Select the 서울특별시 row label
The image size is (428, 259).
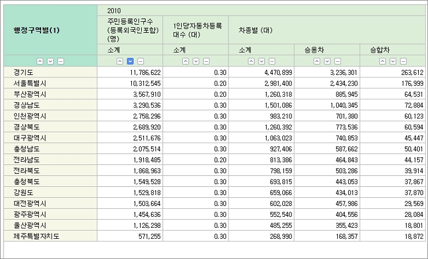tap(30, 83)
